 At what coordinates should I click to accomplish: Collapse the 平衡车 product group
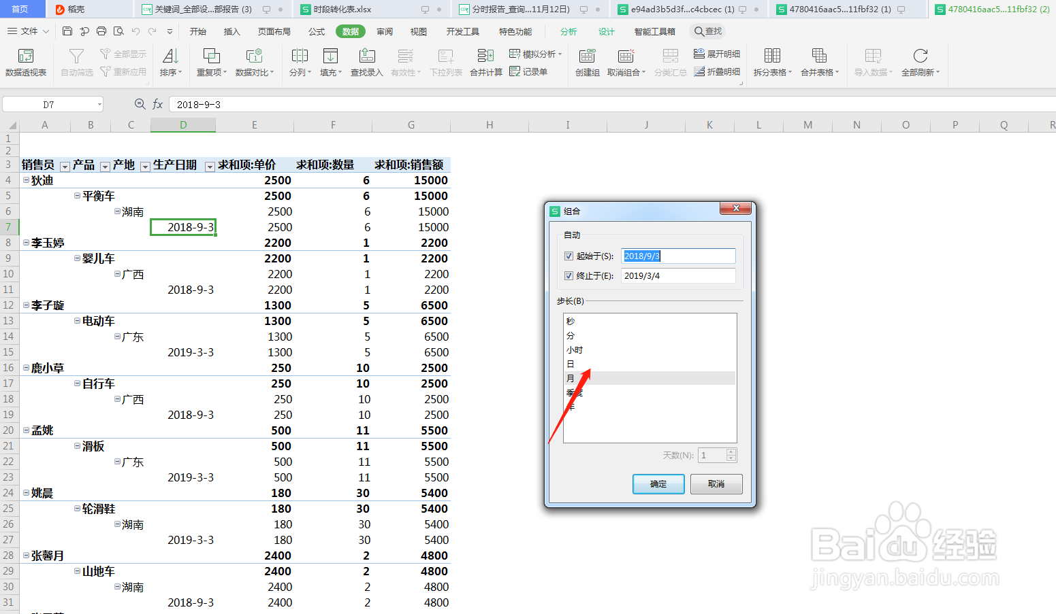[x=77, y=196]
